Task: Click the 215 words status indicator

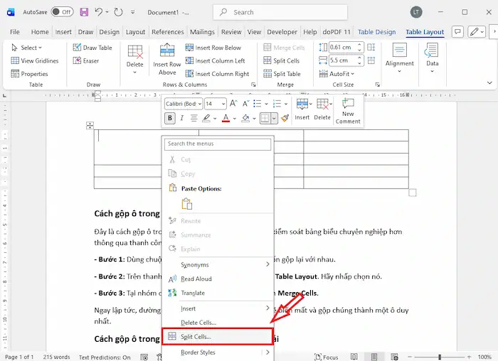Action: pos(56,357)
